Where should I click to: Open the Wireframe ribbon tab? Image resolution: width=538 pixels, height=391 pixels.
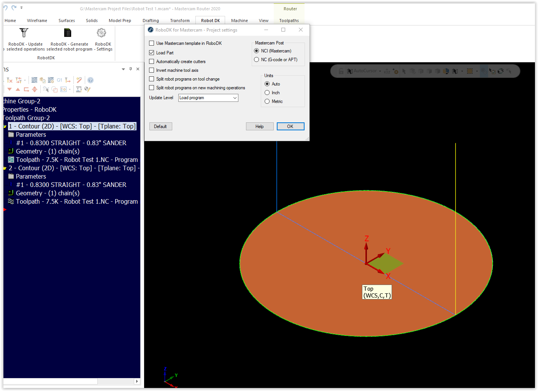click(37, 21)
